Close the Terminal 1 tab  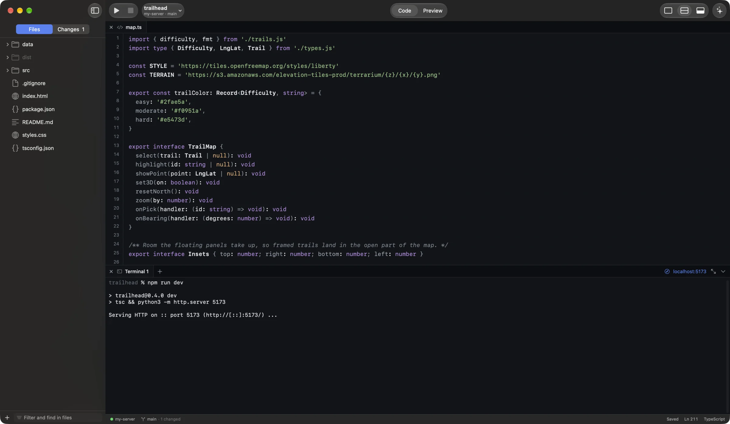[x=111, y=271]
